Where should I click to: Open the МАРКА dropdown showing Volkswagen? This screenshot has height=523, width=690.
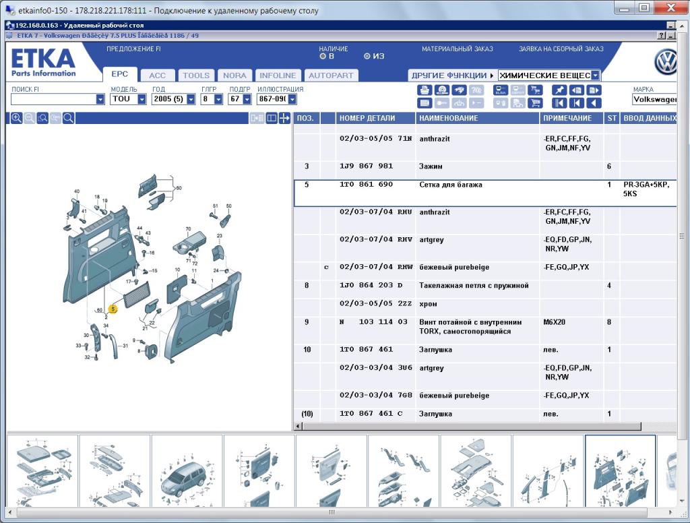pyautogui.click(x=654, y=100)
